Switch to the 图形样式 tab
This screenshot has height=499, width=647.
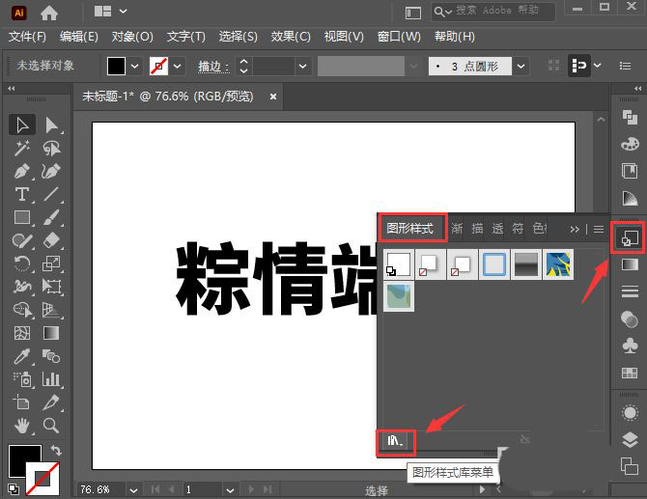410,228
